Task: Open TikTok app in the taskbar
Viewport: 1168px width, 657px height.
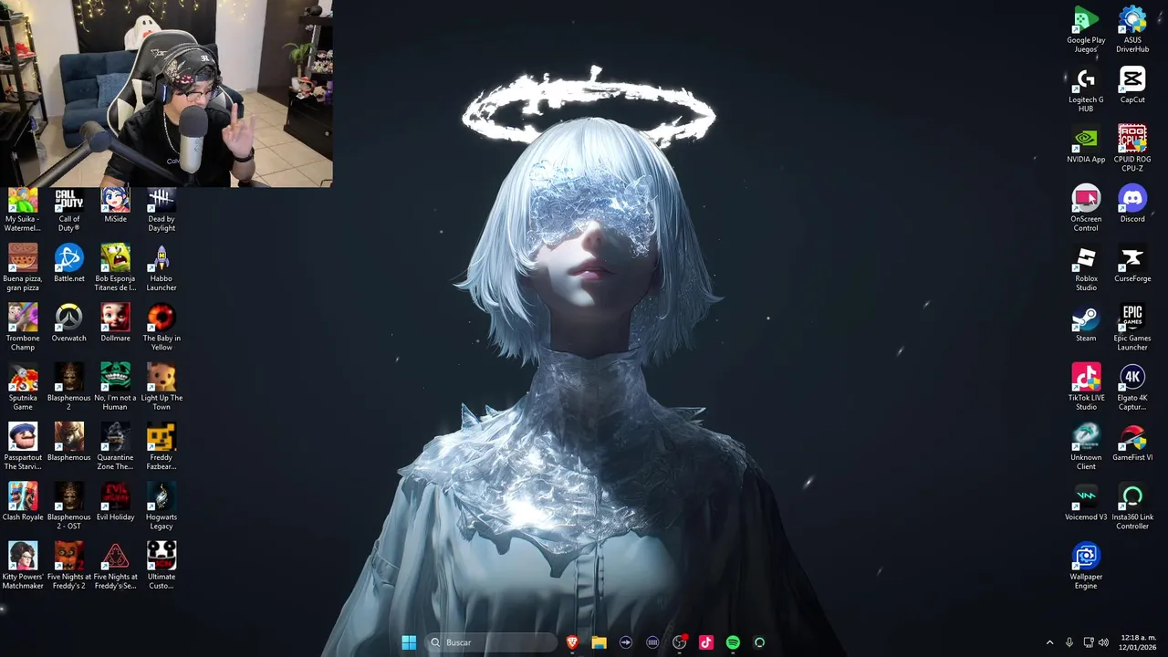Action: coord(705,642)
